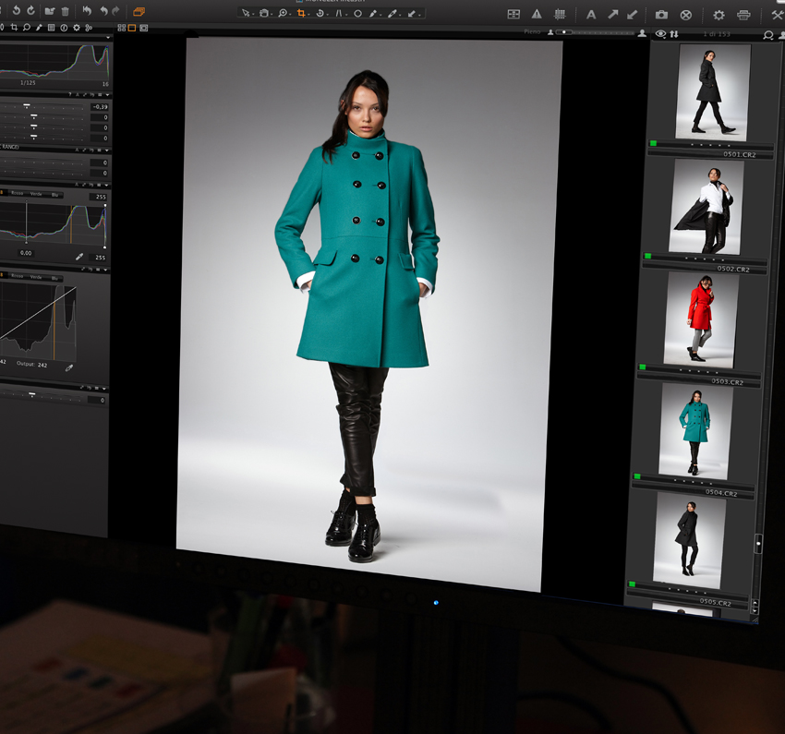Select the Verde channel in levels panel
Viewport: 785px width, 734px height.
pyautogui.click(x=36, y=194)
